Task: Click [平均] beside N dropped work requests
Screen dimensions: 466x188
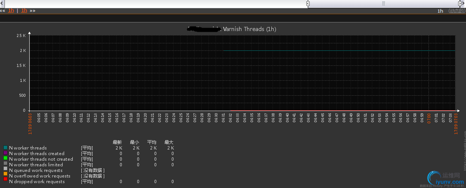Action: (x=87, y=182)
